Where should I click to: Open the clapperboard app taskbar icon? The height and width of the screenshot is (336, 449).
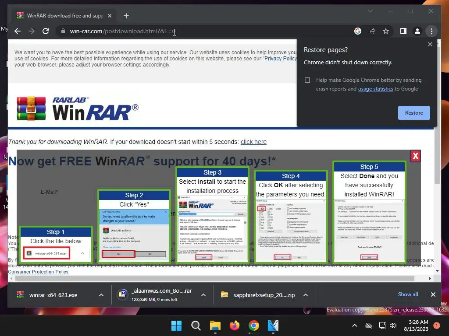click(273, 325)
